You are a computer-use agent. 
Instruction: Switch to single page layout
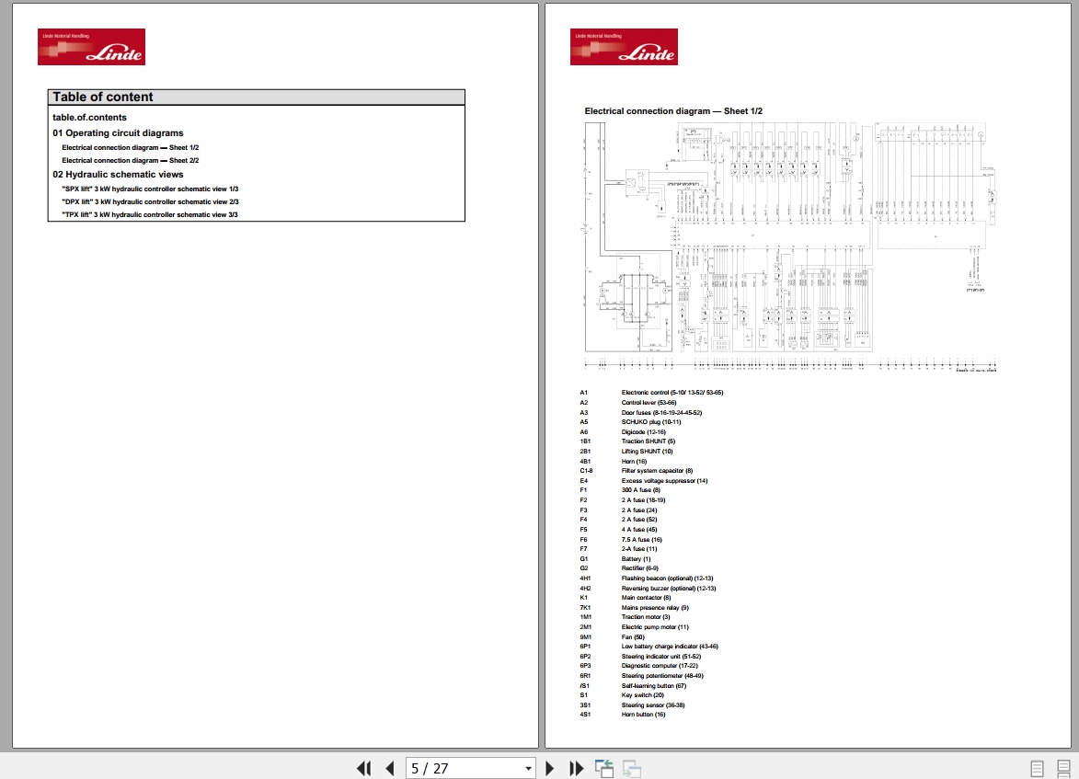pos(1037,768)
